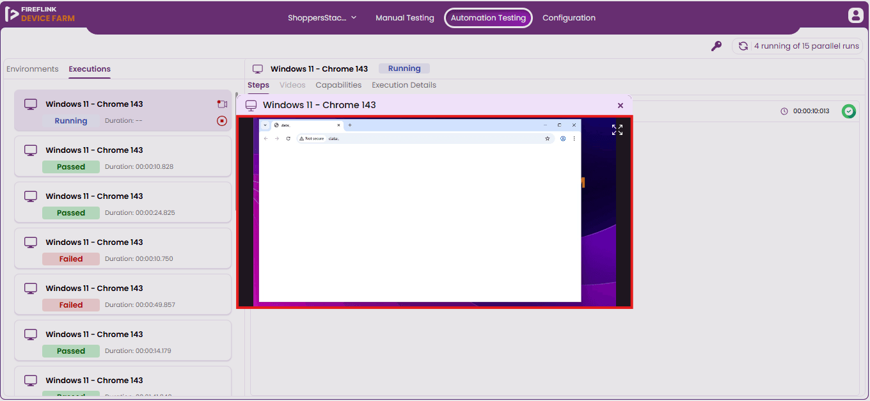Close the Windows 11 - Chrome 143 preview popup
The image size is (870, 401).
pos(621,106)
